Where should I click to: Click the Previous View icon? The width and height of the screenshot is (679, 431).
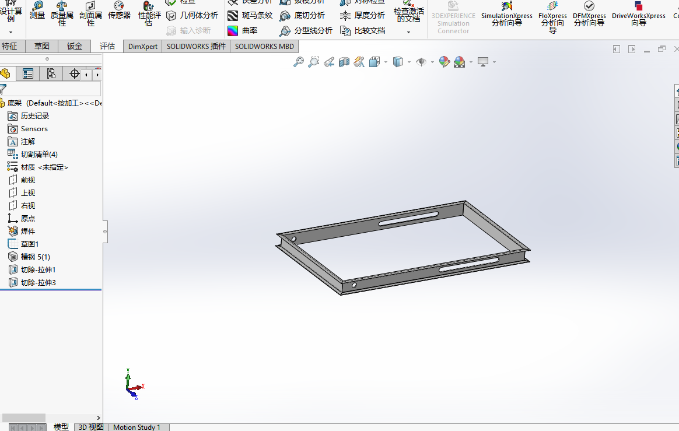click(x=329, y=62)
